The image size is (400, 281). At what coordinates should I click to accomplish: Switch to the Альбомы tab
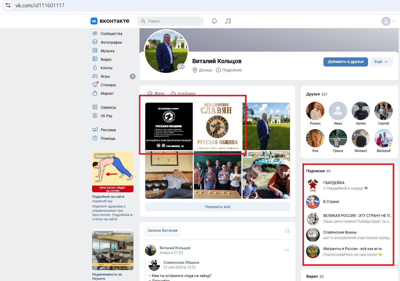point(183,93)
